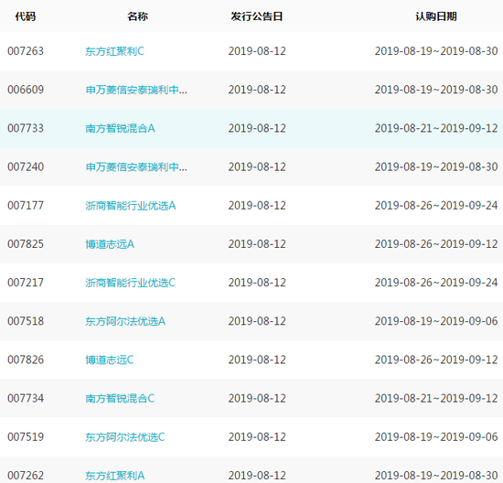Click the announcement date of 南方智锐混合C
The height and width of the screenshot is (483, 503).
click(x=257, y=398)
